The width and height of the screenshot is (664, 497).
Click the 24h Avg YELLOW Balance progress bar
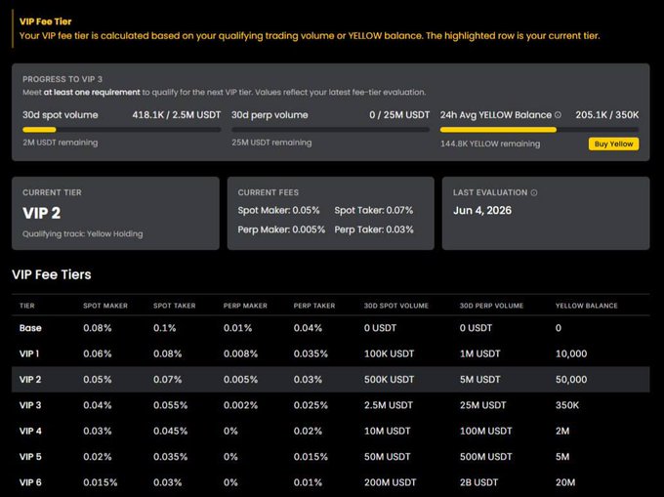[x=539, y=130]
